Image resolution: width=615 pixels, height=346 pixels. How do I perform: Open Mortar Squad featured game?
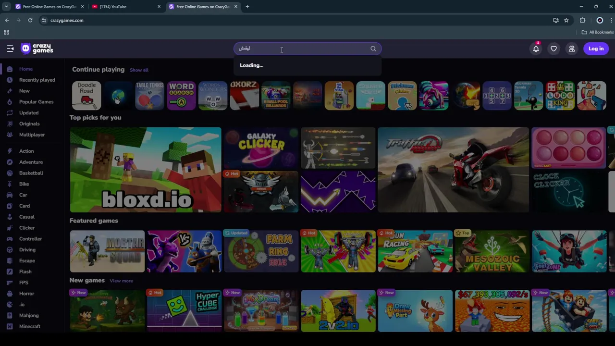click(x=107, y=251)
